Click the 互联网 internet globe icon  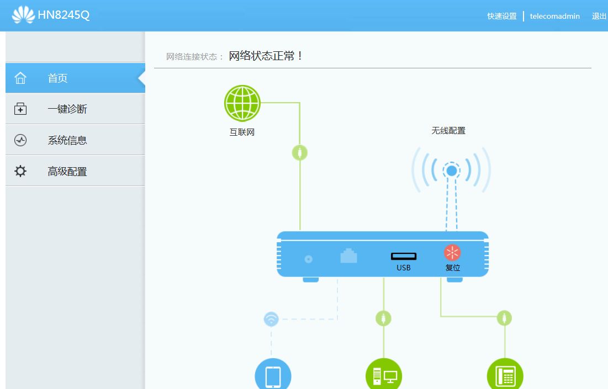[x=242, y=103]
